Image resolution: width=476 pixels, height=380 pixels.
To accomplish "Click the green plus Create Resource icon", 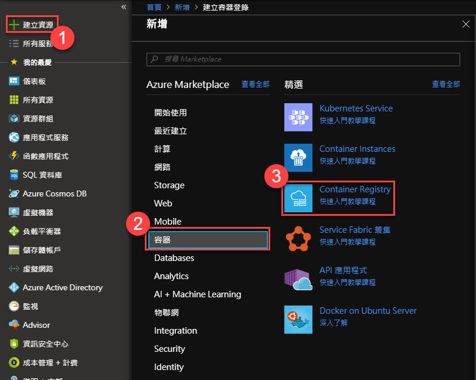I will (x=13, y=25).
